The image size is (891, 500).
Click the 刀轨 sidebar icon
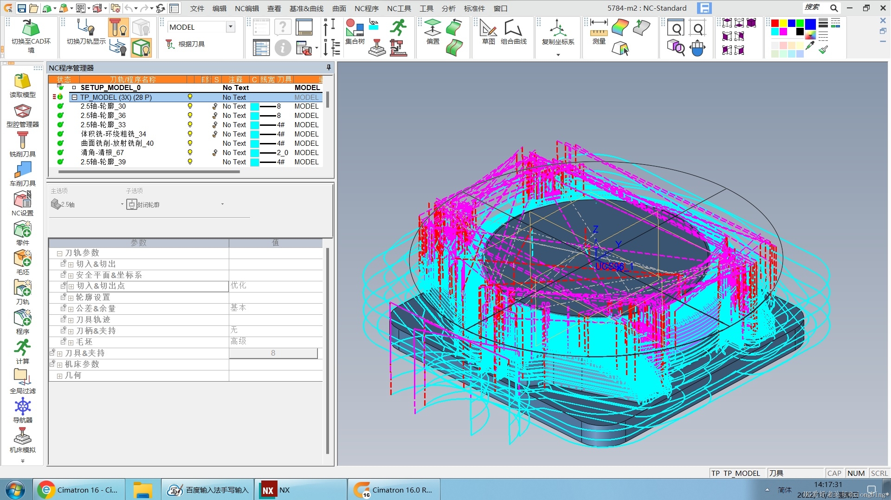(22, 289)
